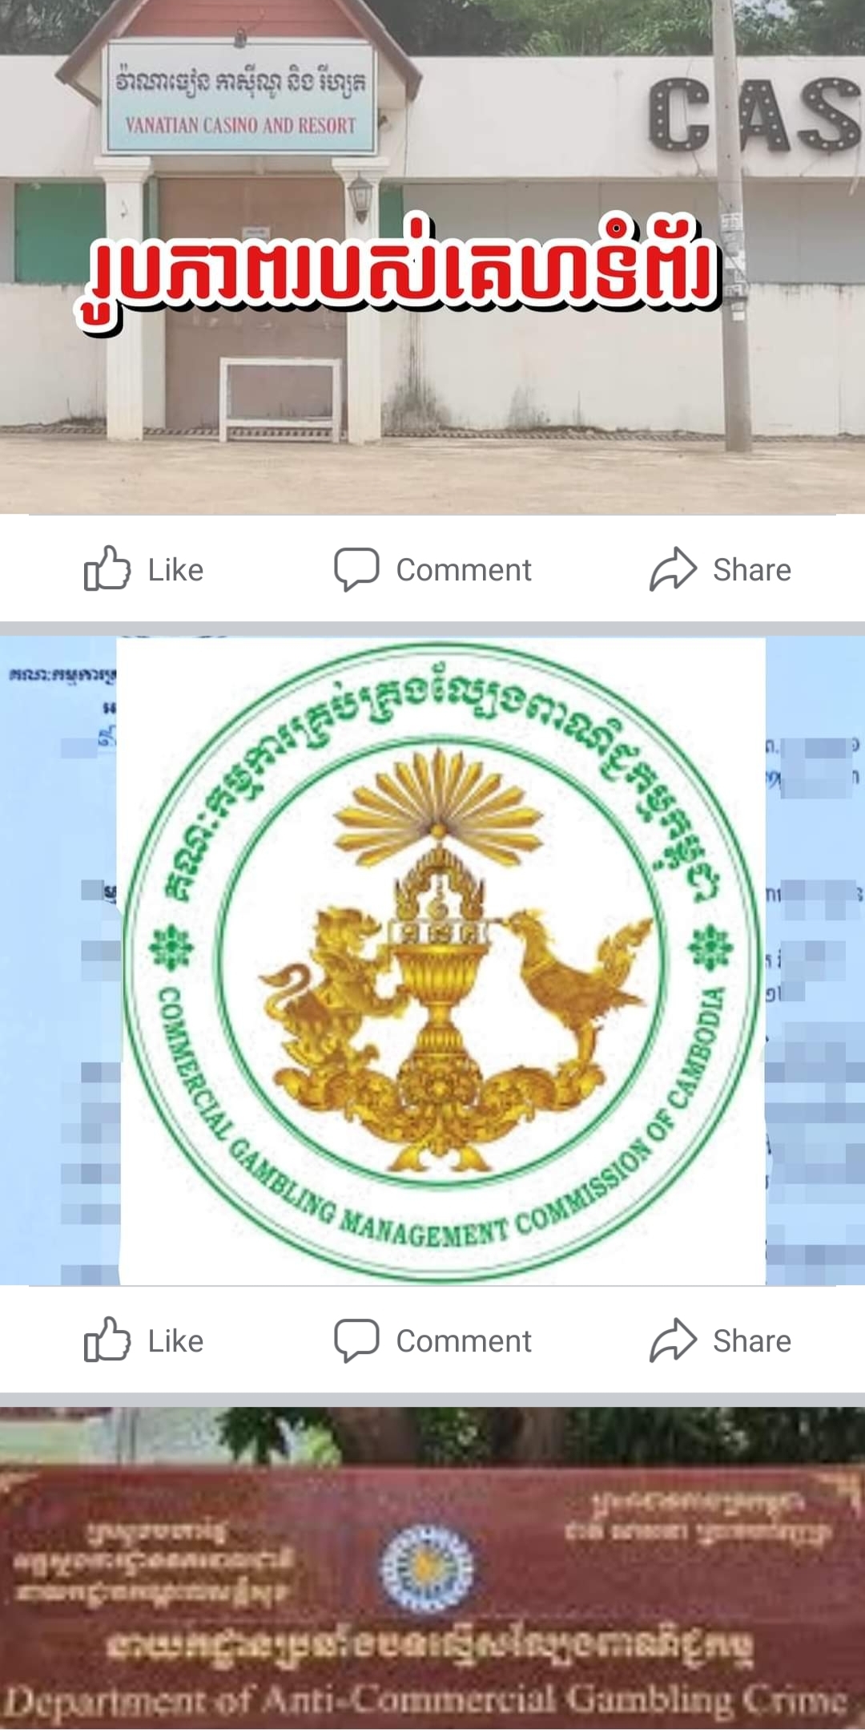The height and width of the screenshot is (1734, 865).
Task: Tap the share arrow icon under the Commission logo post
Action: pyautogui.click(x=673, y=1340)
